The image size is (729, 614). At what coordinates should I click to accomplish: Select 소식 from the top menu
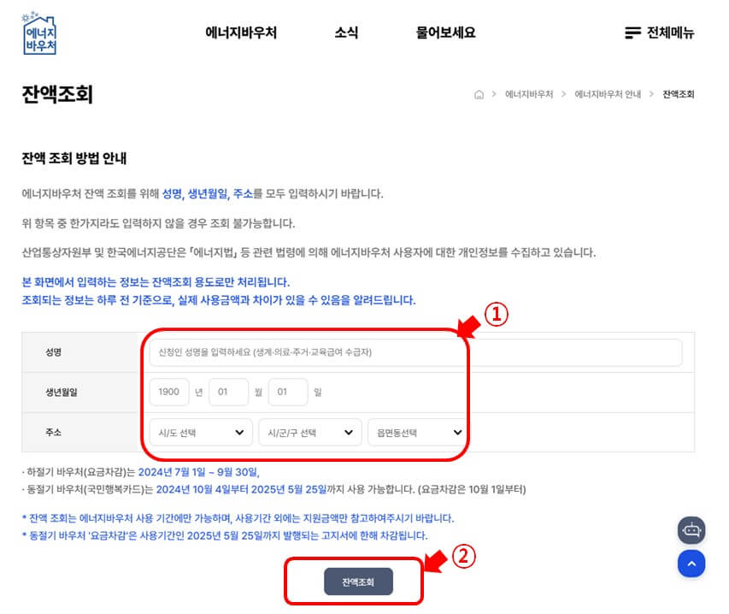click(x=345, y=32)
